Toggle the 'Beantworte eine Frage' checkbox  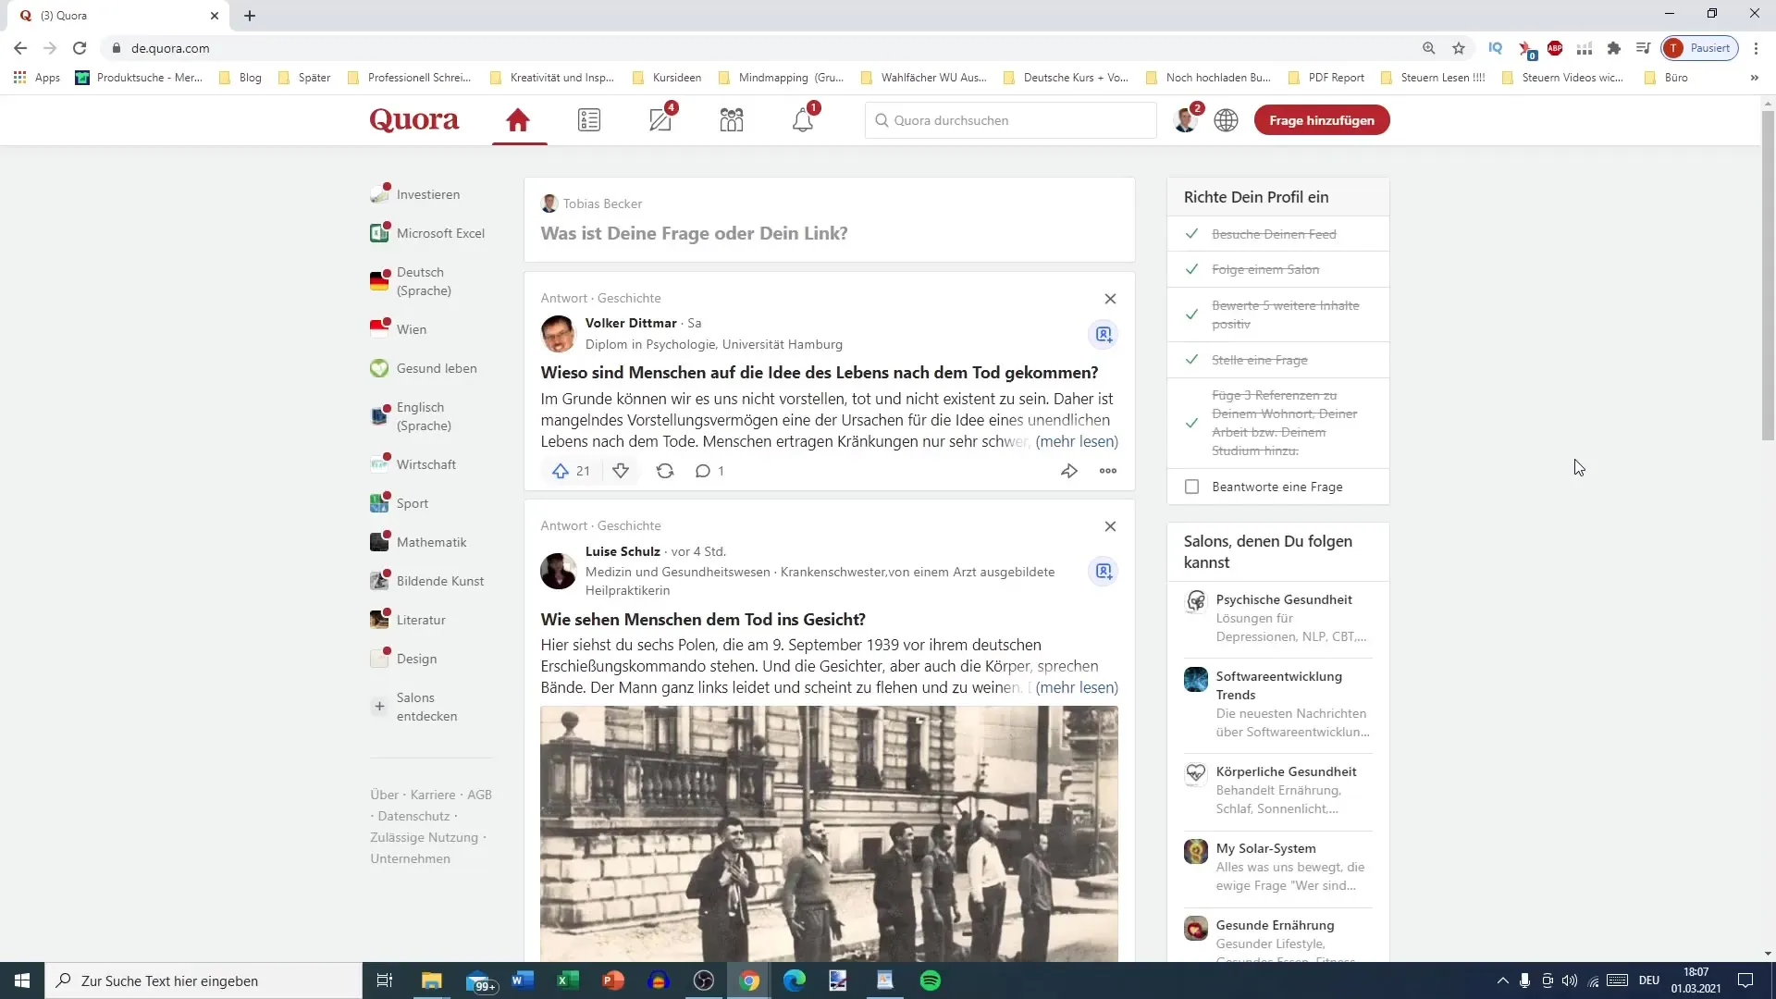pos(1193,487)
